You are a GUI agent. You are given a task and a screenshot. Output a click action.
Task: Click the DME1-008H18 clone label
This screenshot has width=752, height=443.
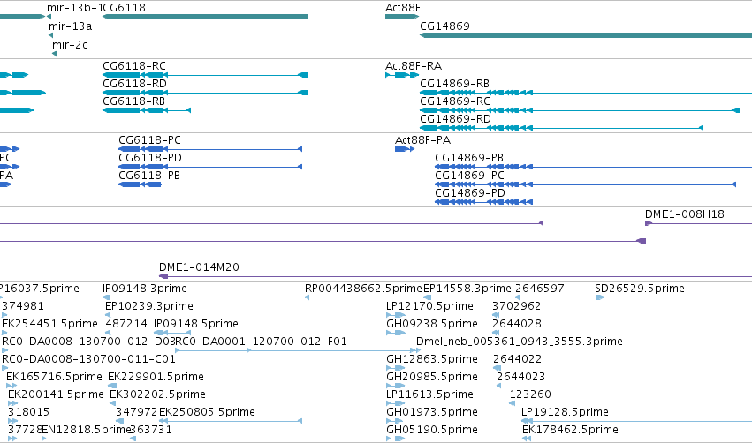pyautogui.click(x=684, y=214)
